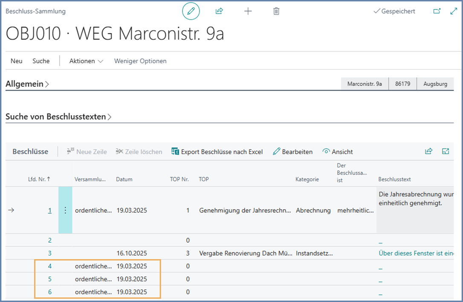
Task: Click the pencil edit icon at top
Action: (191, 11)
